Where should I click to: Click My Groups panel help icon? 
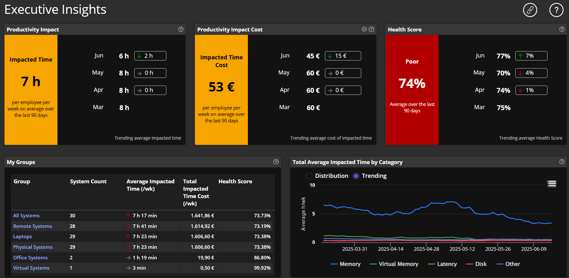click(x=276, y=162)
